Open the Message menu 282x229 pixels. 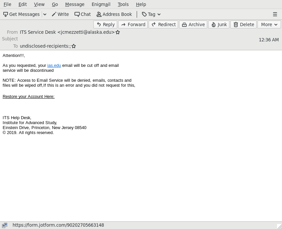[x=74, y=4]
